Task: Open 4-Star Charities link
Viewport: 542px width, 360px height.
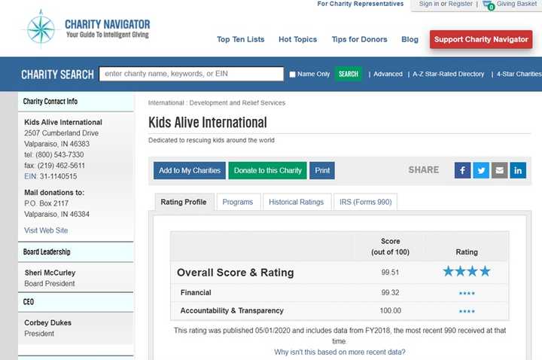Action: coord(519,74)
